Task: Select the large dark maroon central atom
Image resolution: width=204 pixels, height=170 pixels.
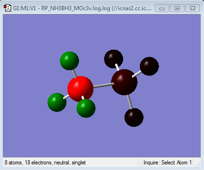Action: [124, 82]
